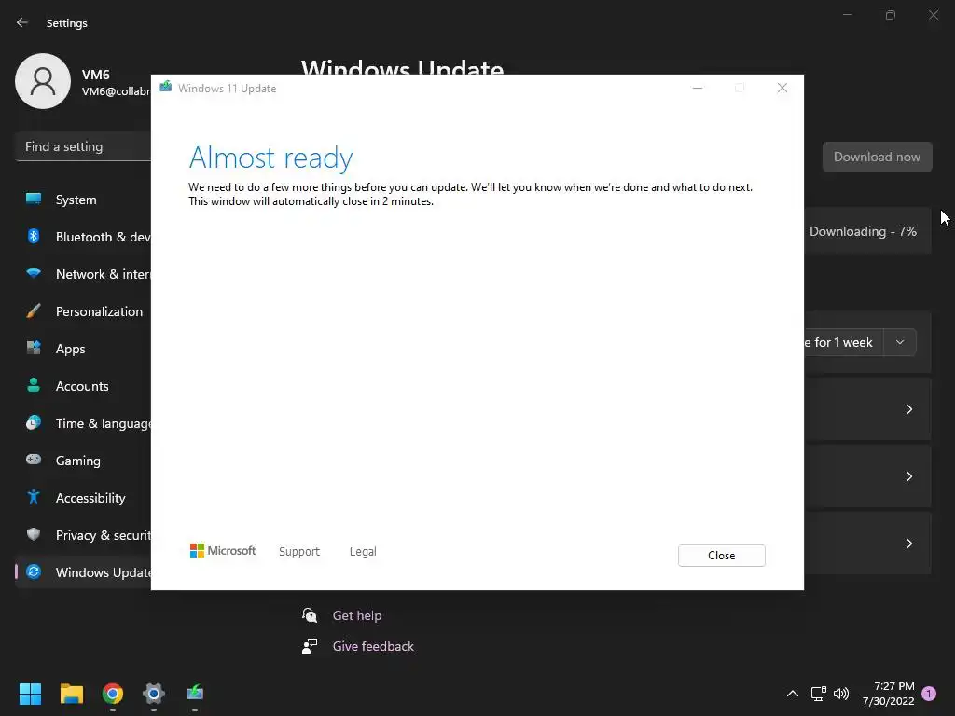Viewport: 955px width, 716px height.
Task: Focus the Find a setting search box
Action: click(x=83, y=146)
